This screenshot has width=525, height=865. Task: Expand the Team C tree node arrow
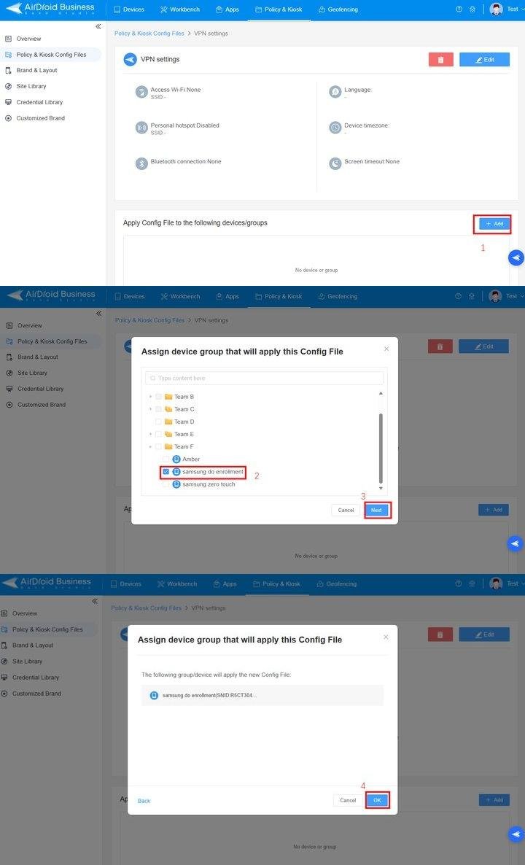pos(150,409)
